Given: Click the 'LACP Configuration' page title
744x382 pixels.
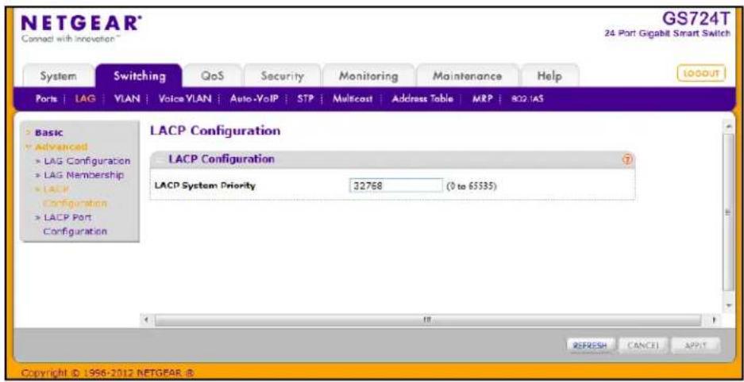Looking at the screenshot, I should [215, 131].
